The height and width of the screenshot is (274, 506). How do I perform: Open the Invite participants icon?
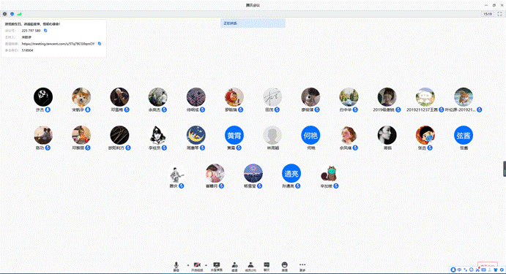(x=234, y=267)
